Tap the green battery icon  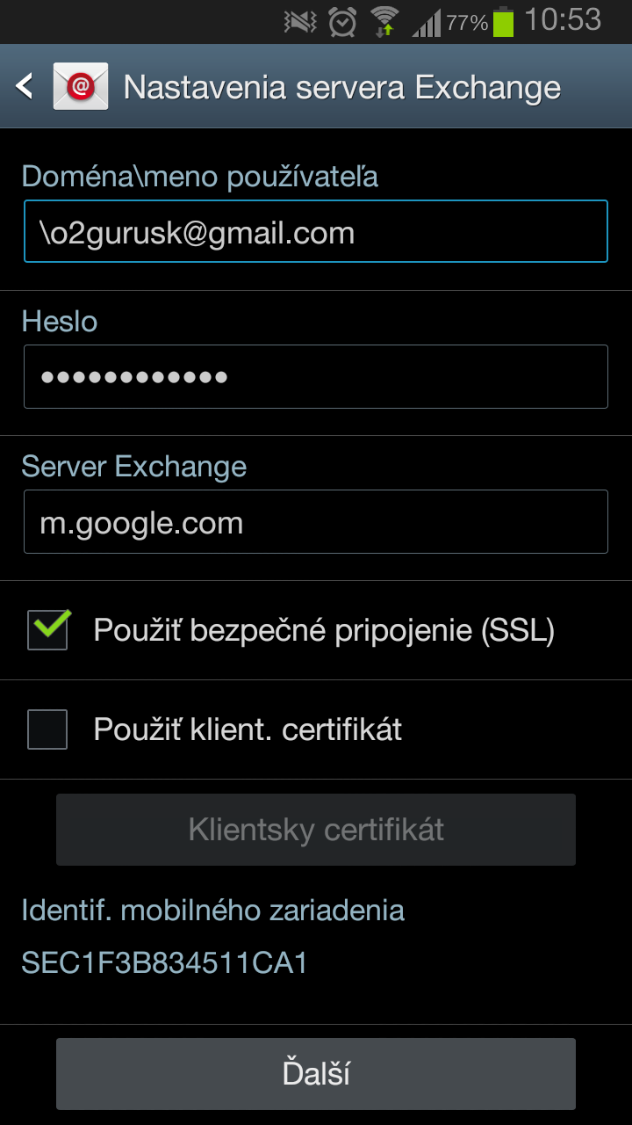[x=503, y=22]
